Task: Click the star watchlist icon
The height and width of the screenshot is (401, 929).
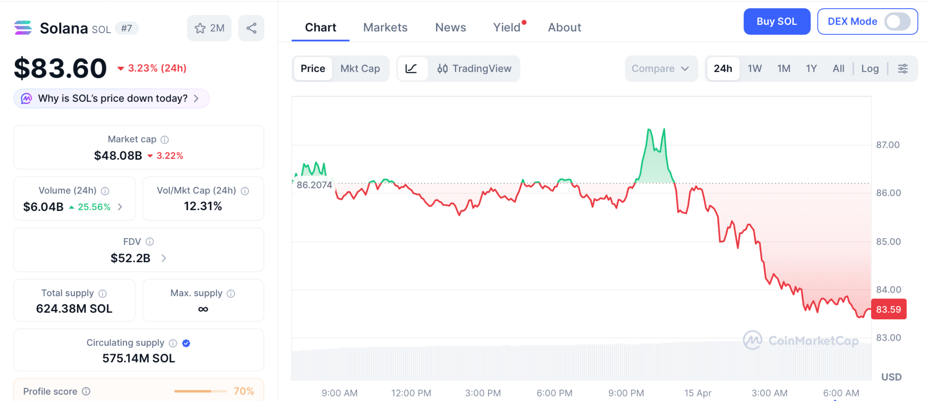Action: (x=200, y=28)
